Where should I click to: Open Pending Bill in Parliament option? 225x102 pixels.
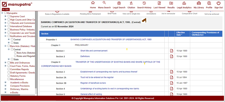click(x=90, y=14)
